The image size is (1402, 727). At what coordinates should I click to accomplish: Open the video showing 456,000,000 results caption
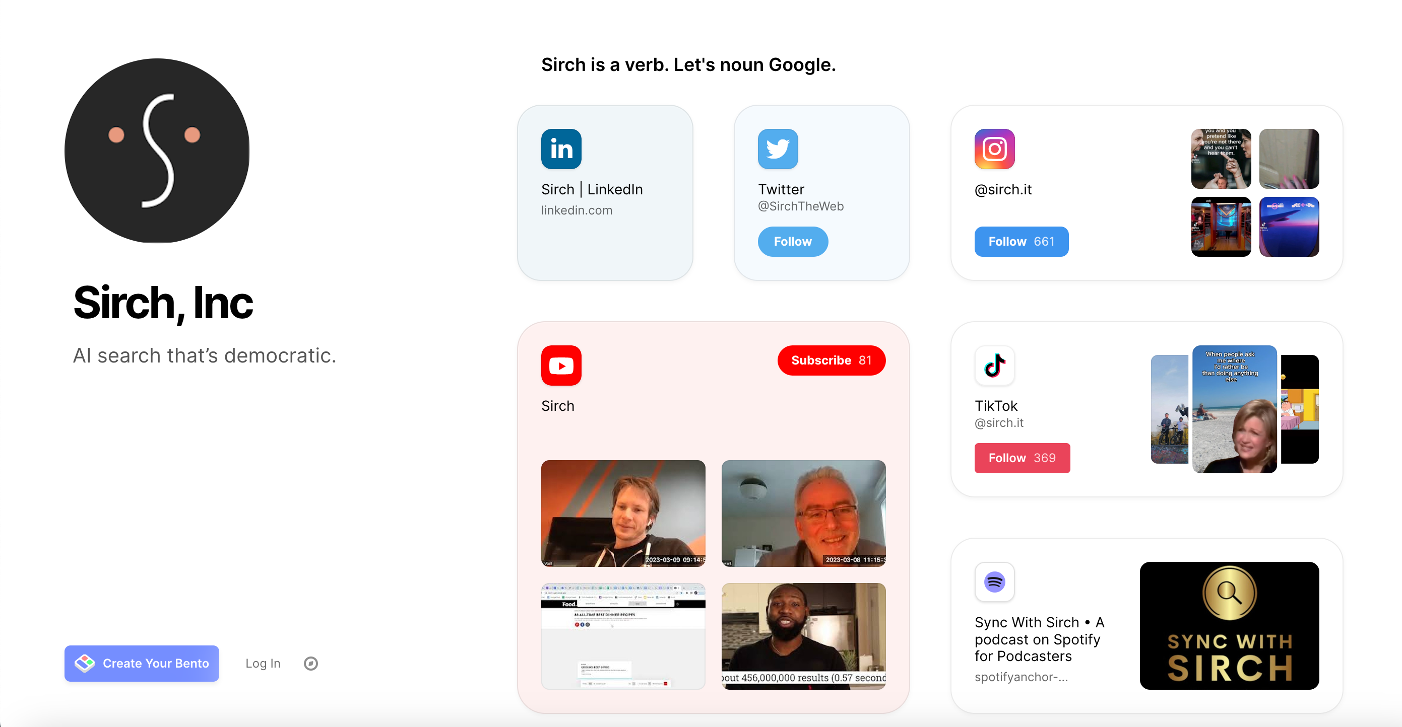click(803, 636)
